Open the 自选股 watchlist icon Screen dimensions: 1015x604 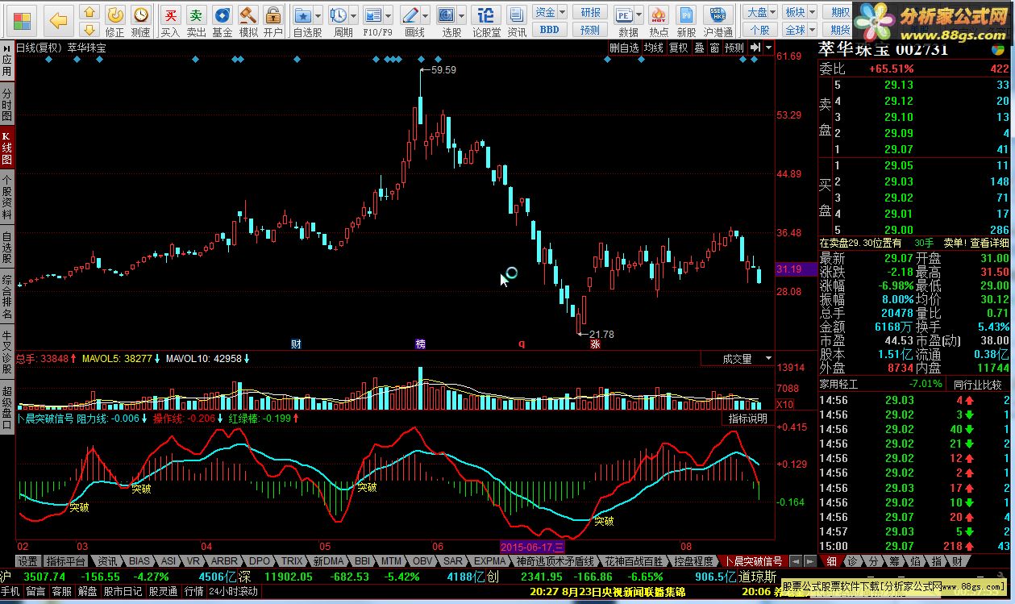303,15
